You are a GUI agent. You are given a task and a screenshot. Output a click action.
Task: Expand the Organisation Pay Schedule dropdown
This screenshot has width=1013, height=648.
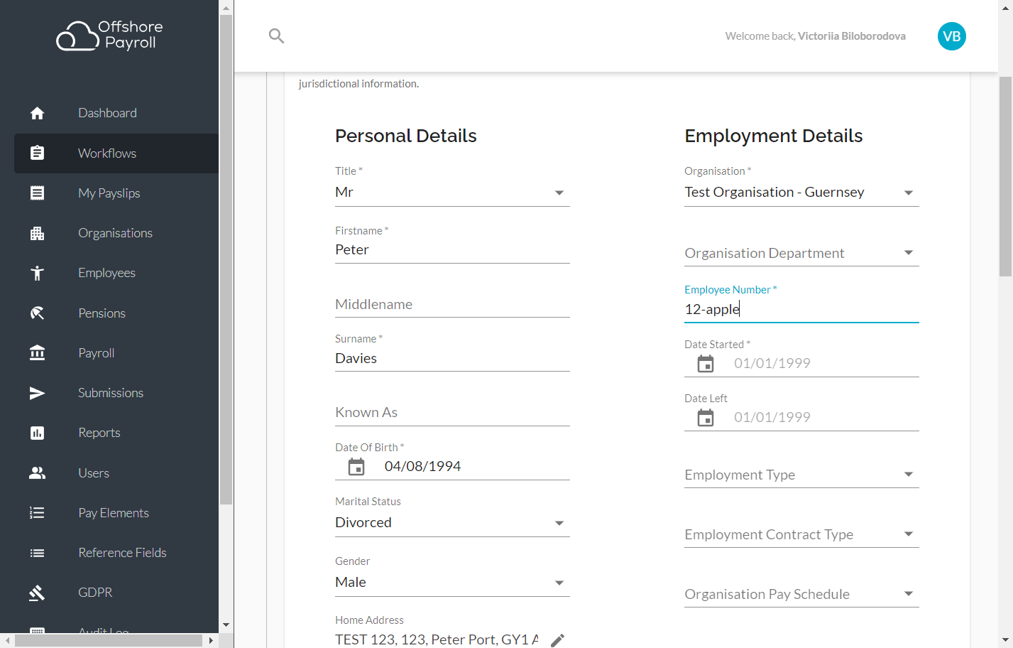click(801, 594)
